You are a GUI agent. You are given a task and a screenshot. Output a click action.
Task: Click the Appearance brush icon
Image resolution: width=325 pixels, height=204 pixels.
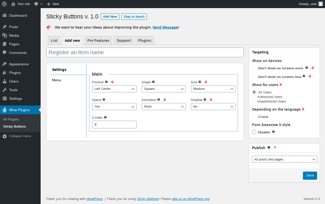5,64
